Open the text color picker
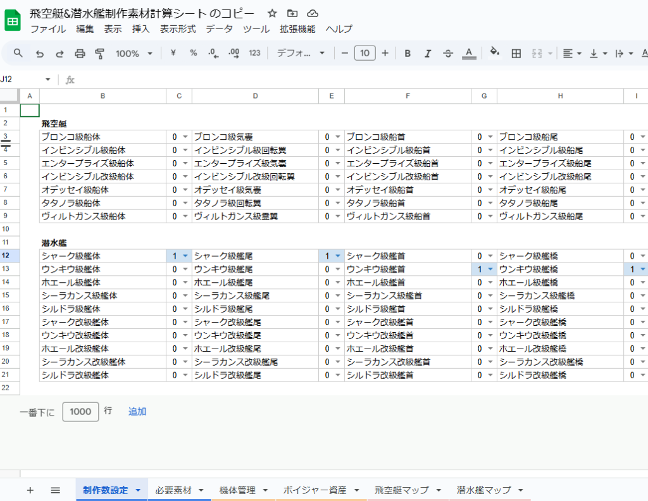The image size is (648, 501). pyautogui.click(x=468, y=54)
